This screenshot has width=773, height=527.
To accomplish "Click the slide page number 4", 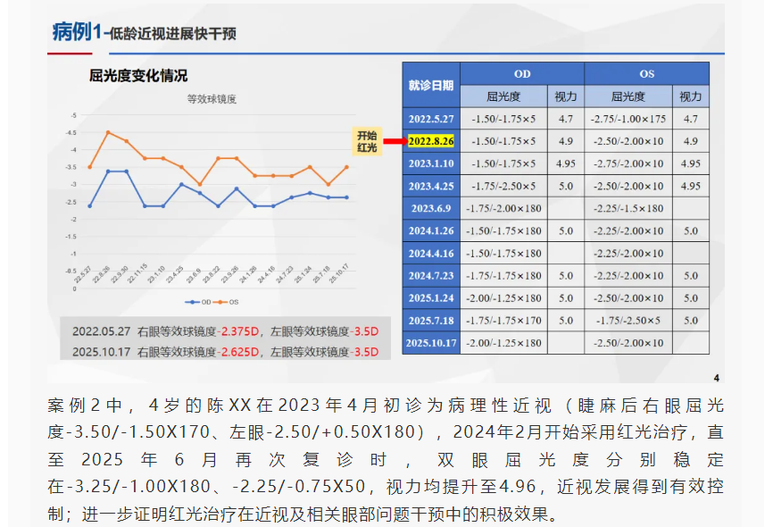I will click(716, 376).
